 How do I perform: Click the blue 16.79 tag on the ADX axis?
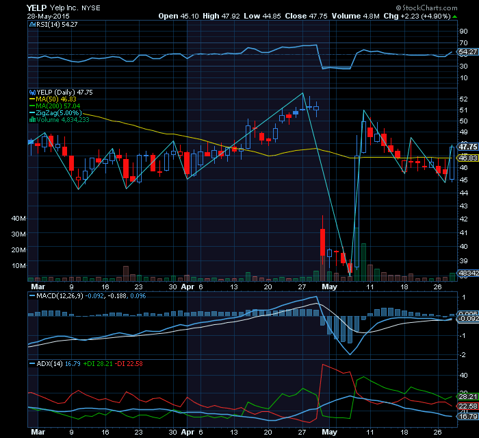[467, 416]
